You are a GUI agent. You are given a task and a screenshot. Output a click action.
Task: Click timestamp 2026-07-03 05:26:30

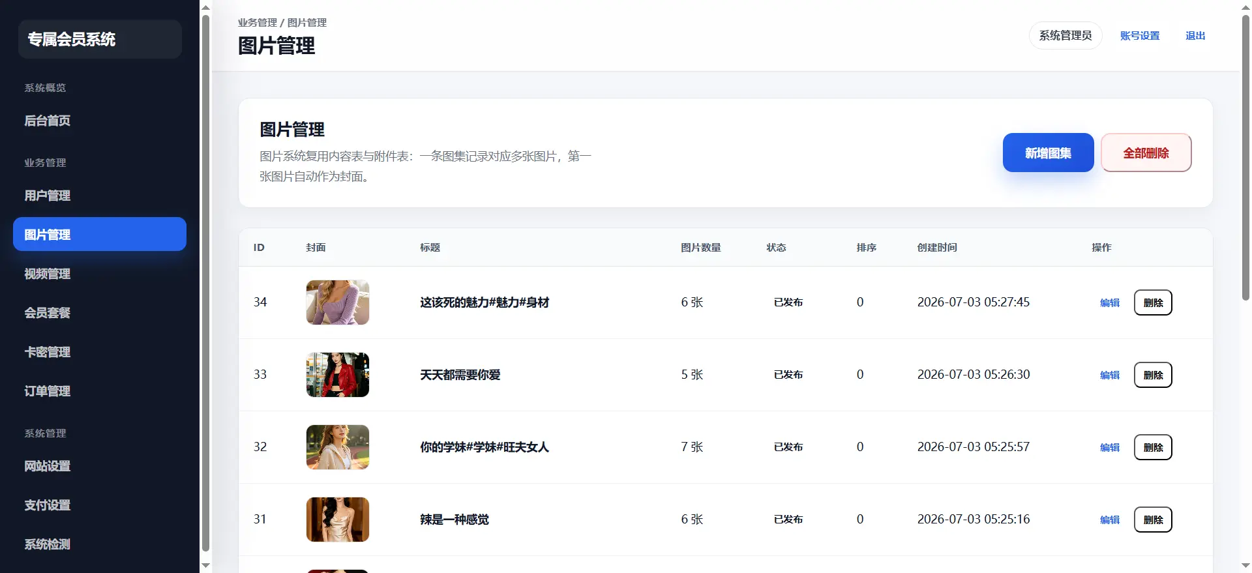974,375
